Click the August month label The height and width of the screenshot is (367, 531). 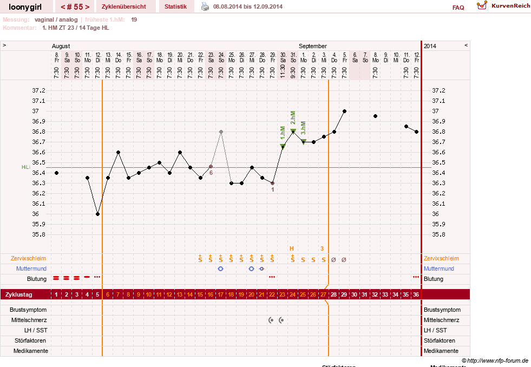(x=61, y=46)
